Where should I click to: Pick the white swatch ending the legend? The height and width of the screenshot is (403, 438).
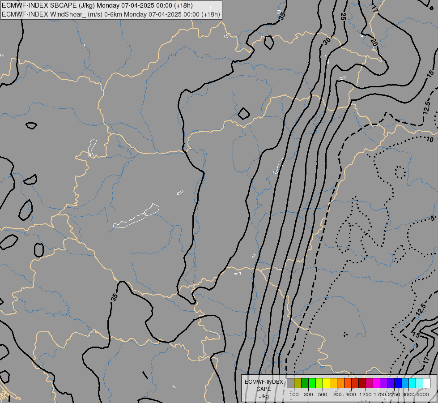click(426, 383)
